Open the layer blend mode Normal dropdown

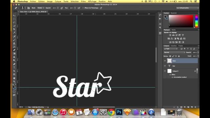point(174,52)
